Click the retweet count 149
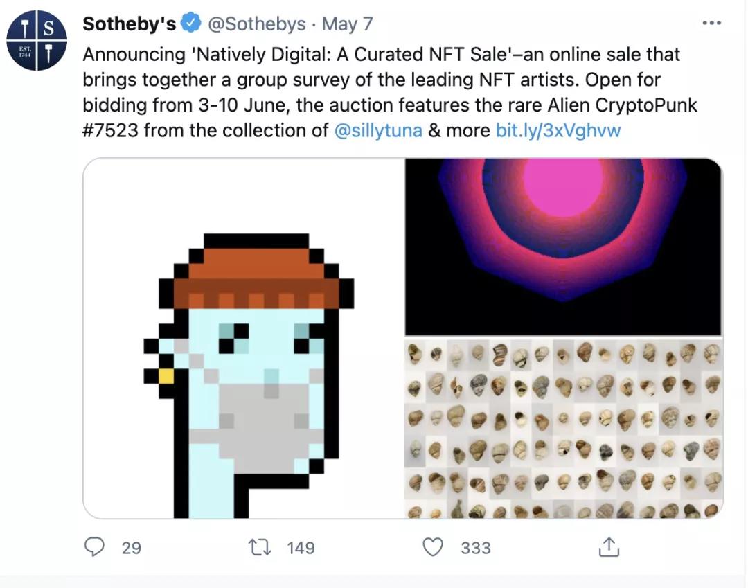748x588 pixels. pos(301,548)
